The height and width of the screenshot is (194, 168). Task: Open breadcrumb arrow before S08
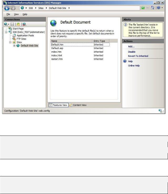click(26, 8)
